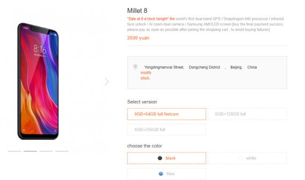Show the second gallery slide indicator
Image resolution: width=305 pixels, height=180 pixels.
point(30,151)
